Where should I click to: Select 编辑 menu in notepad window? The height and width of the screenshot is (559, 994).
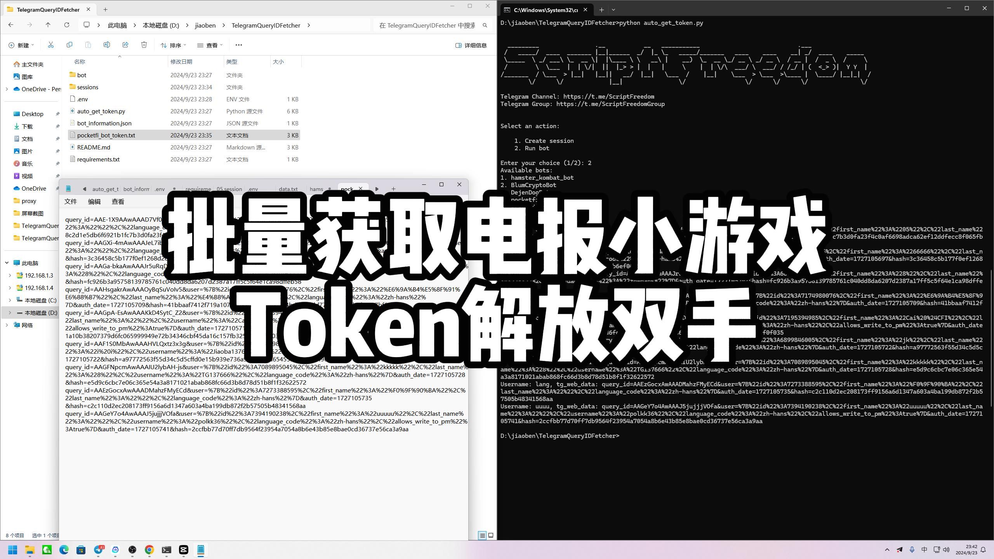point(94,201)
